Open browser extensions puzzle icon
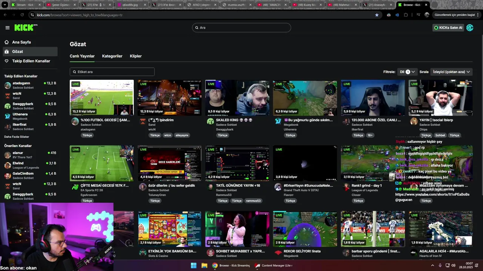The image size is (483, 271). (406, 15)
